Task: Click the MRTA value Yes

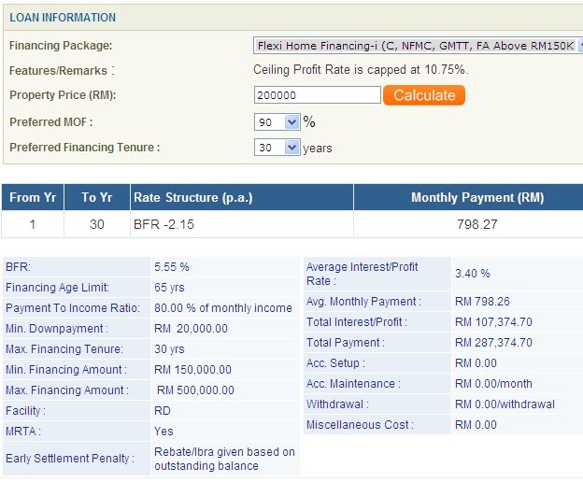Action: pos(164,431)
